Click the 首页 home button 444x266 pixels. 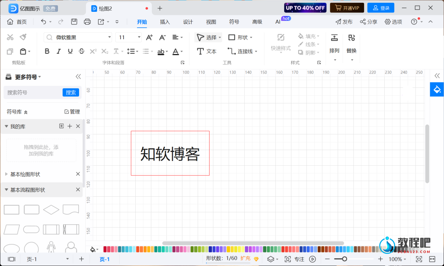point(17,22)
